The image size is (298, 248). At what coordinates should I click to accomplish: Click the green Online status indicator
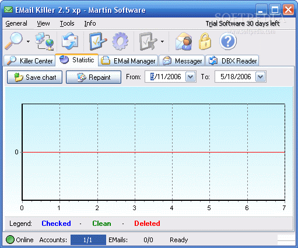pos(10,240)
